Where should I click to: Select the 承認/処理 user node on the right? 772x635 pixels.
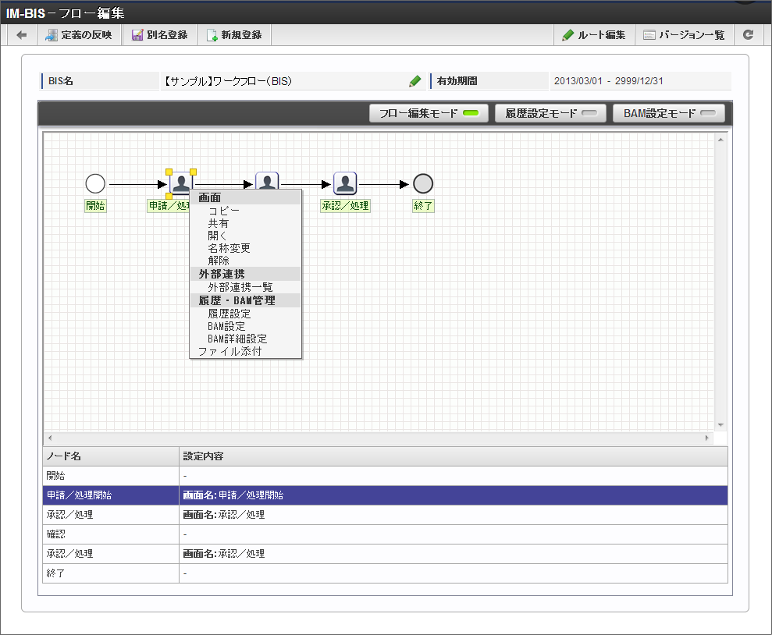click(345, 183)
